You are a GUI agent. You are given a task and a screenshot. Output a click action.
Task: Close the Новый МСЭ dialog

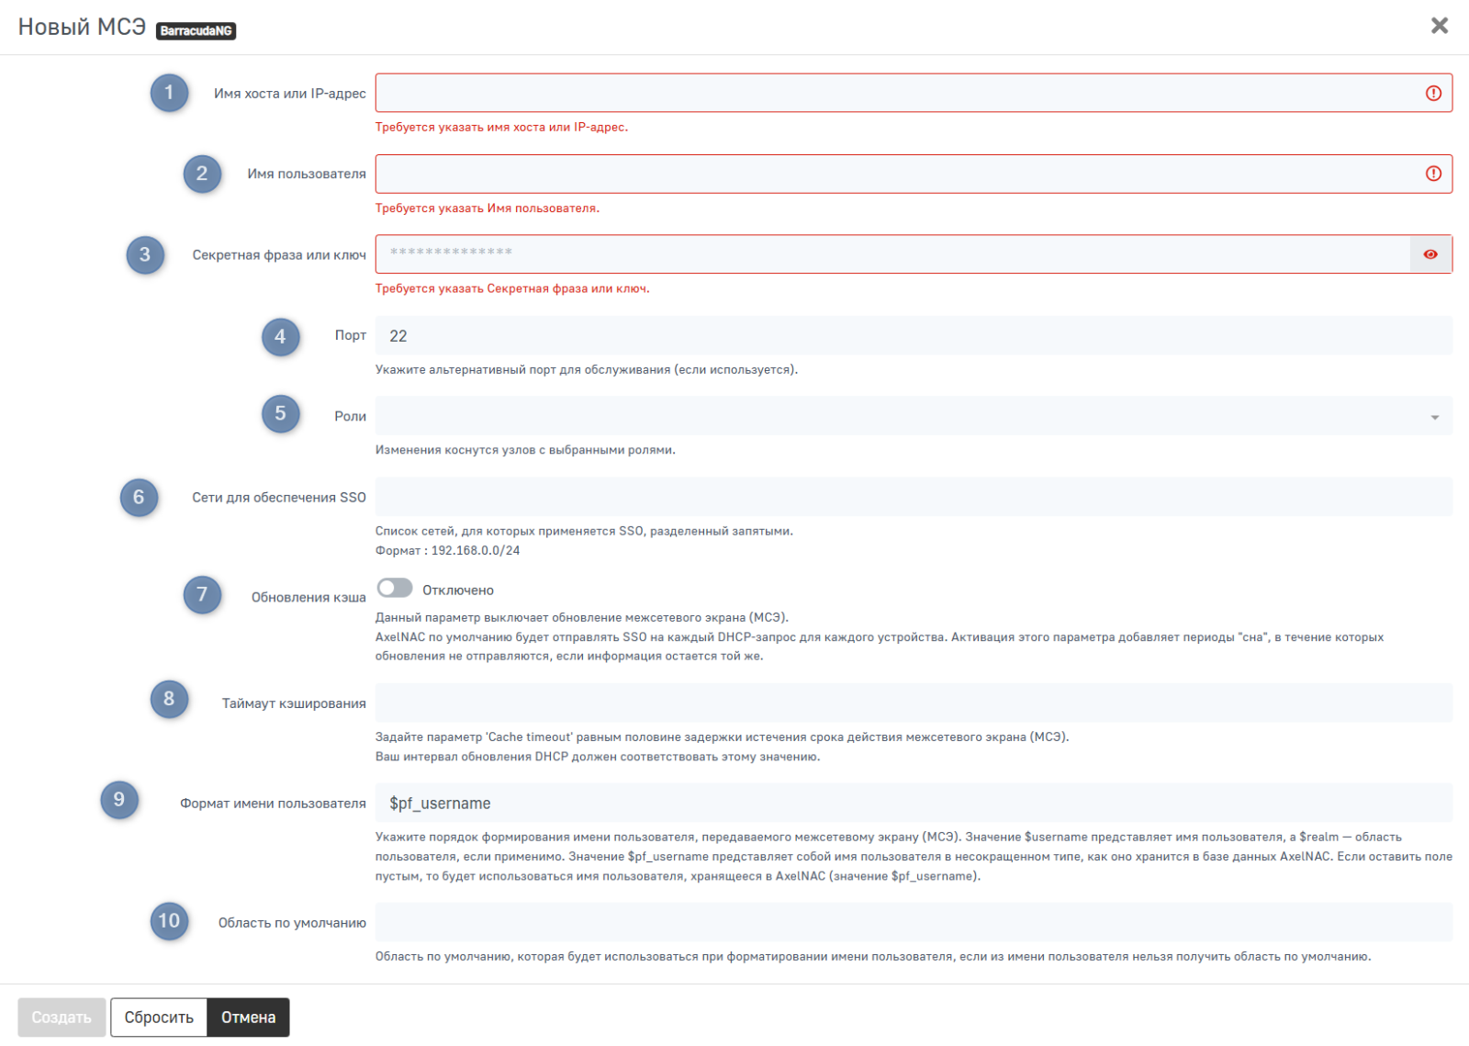click(1439, 26)
